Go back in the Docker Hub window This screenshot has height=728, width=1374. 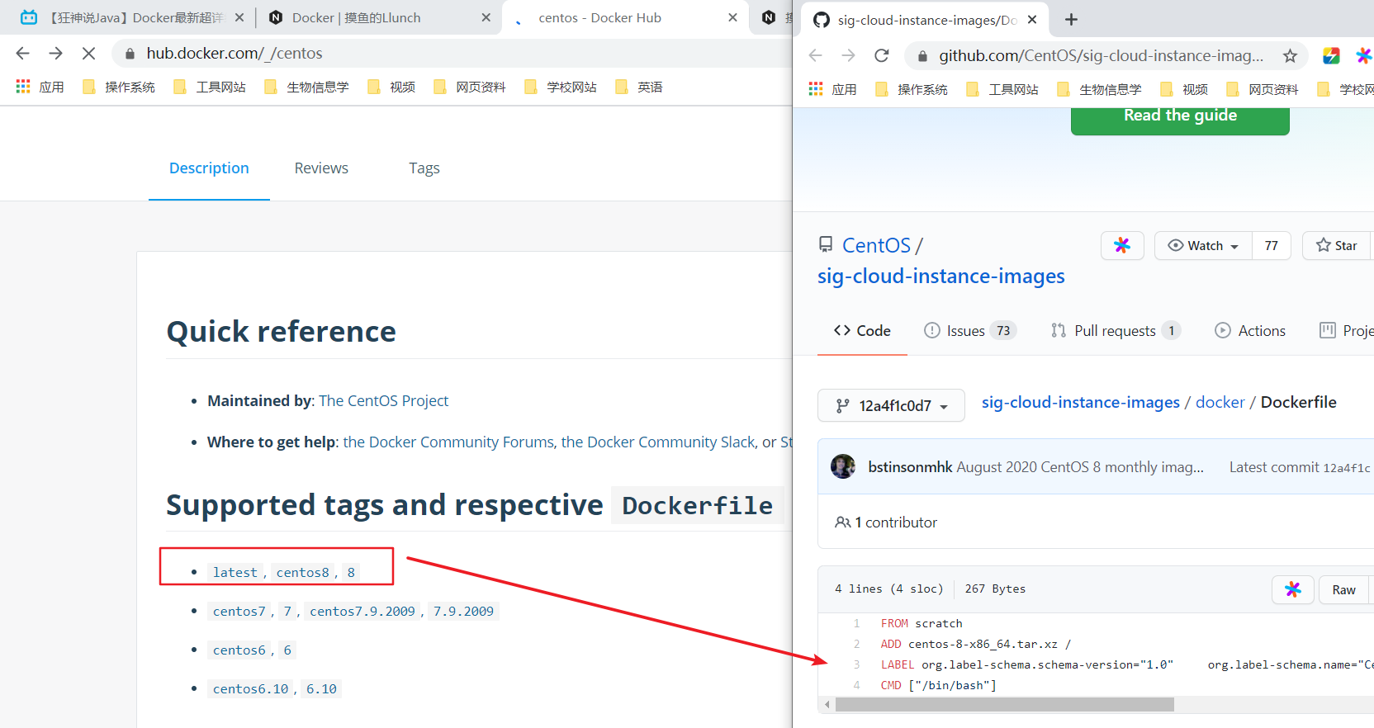coord(22,54)
